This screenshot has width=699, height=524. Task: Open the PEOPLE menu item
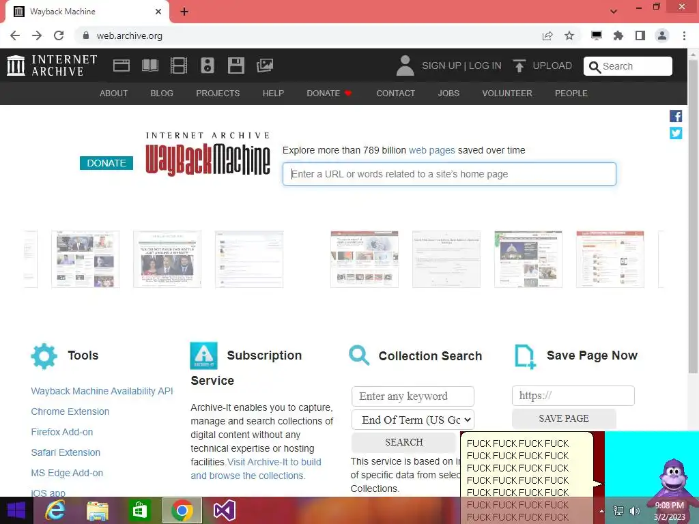571,93
